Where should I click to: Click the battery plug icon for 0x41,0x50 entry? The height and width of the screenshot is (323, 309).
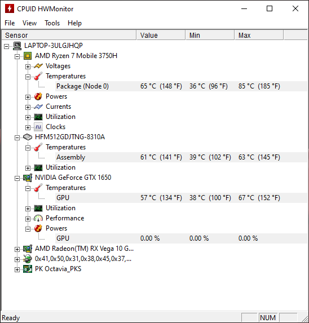(28, 259)
